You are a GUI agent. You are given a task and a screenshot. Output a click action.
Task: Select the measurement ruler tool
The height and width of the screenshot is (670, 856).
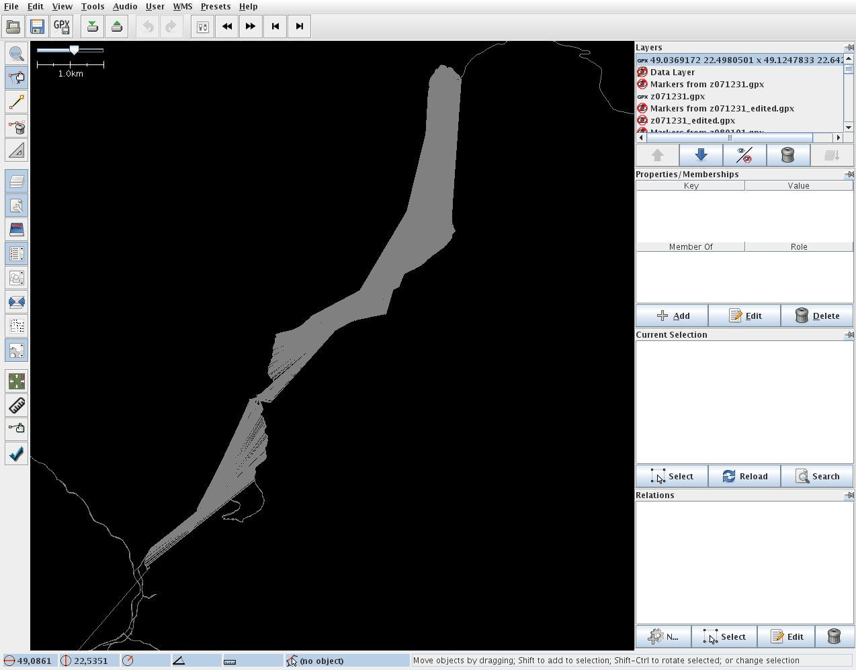(17, 405)
